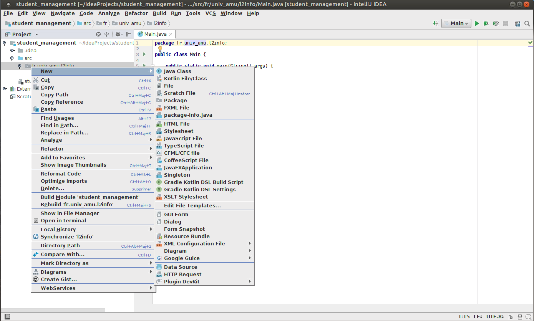Viewport: 534px width, 321px height.
Task: Open event log speech bubble icon
Action: click(x=528, y=317)
